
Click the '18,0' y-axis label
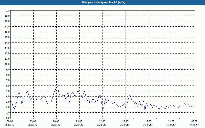pyautogui.click(x=7, y=21)
